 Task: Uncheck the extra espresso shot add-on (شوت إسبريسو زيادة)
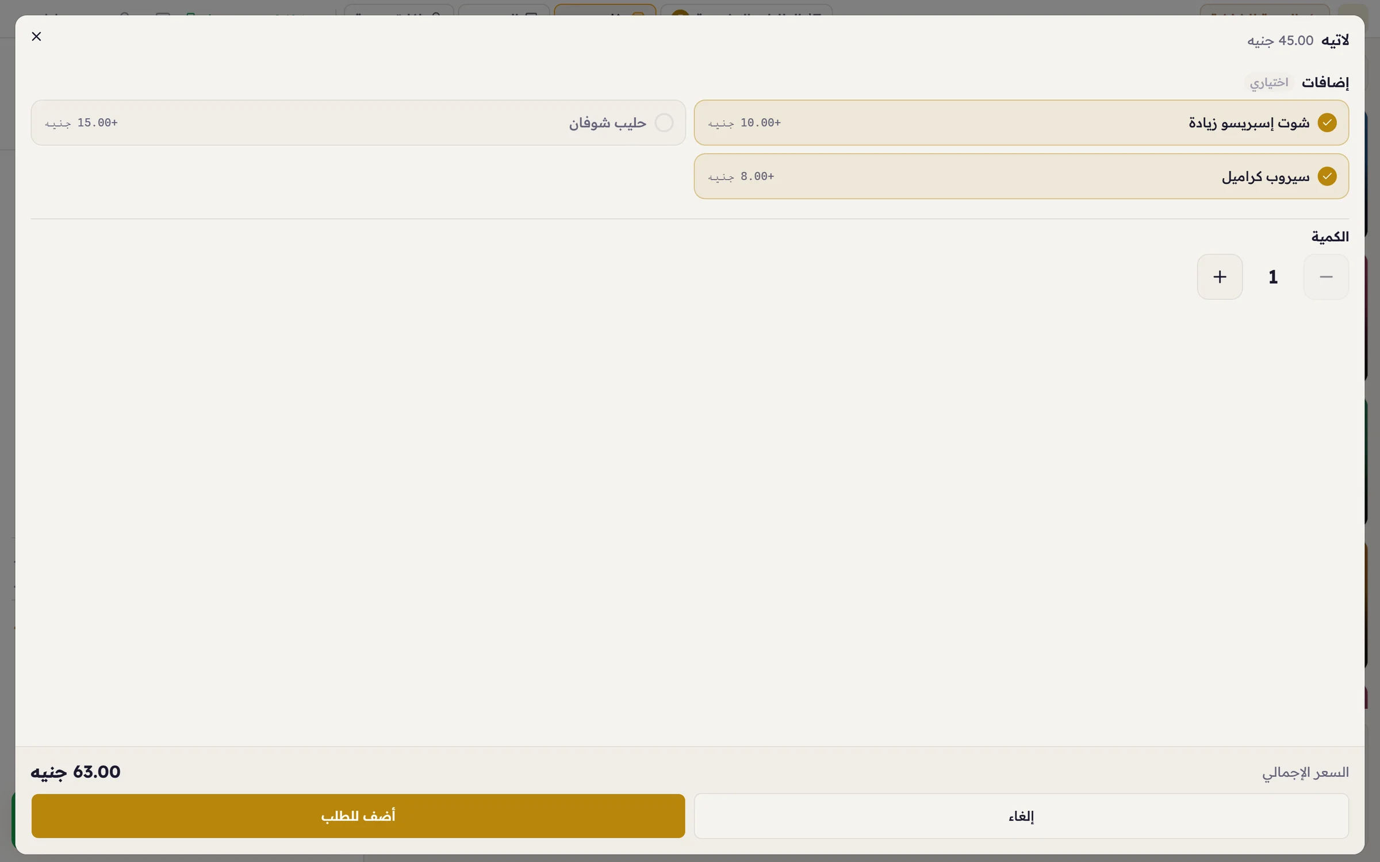tap(1021, 122)
